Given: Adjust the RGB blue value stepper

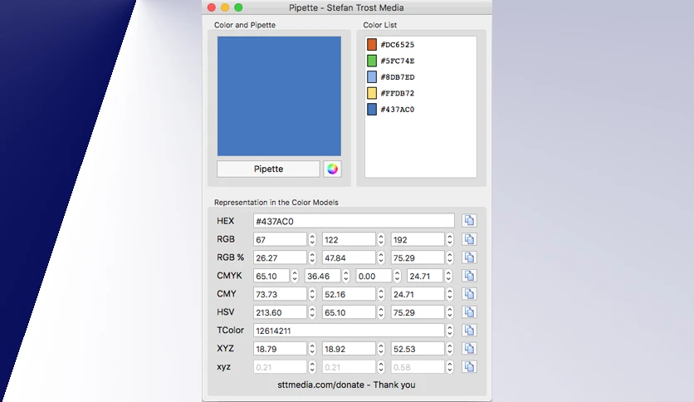Looking at the screenshot, I should click(450, 239).
